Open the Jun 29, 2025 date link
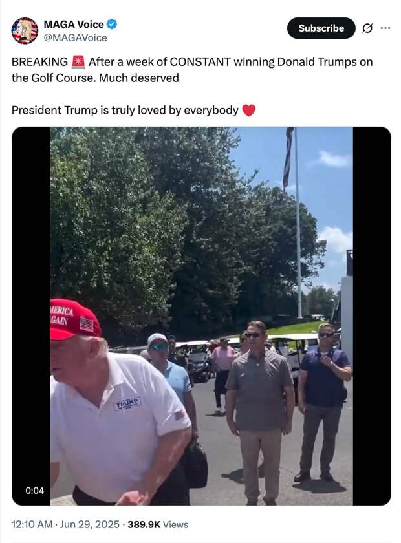401x543 pixels. click(89, 524)
